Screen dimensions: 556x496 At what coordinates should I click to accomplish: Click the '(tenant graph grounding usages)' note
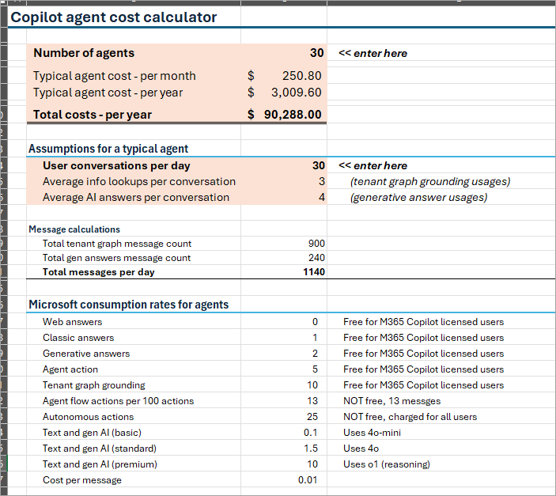click(x=430, y=182)
